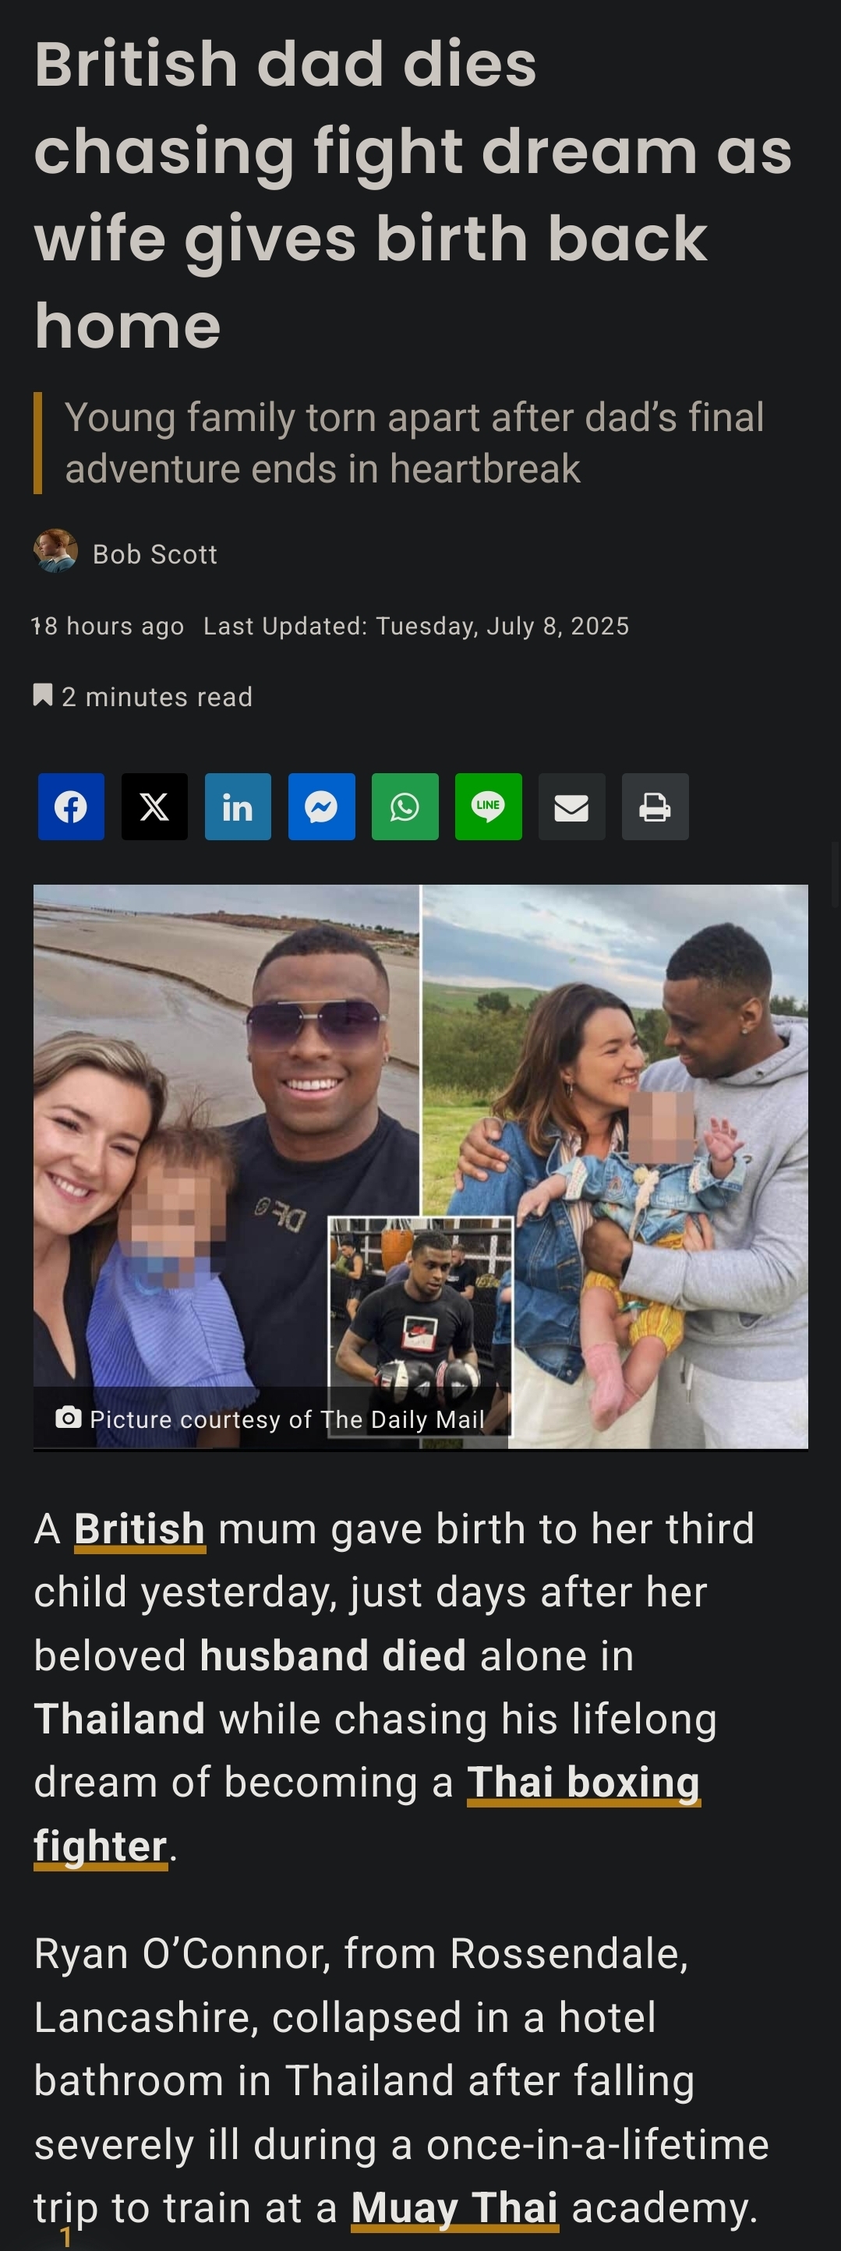Share via WhatsApp icon
The image size is (841, 2251).
405,807
